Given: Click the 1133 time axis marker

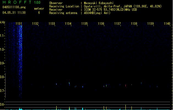Looking at the screenshot, I should pos(52,24).
